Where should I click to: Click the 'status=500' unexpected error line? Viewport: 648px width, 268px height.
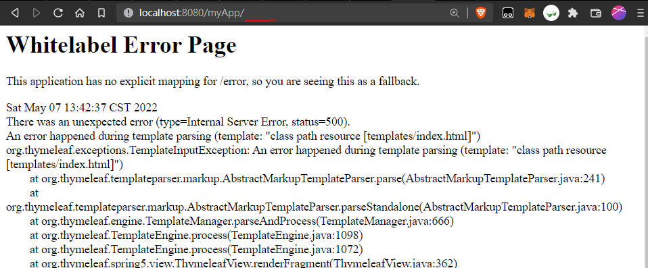pyautogui.click(x=179, y=122)
